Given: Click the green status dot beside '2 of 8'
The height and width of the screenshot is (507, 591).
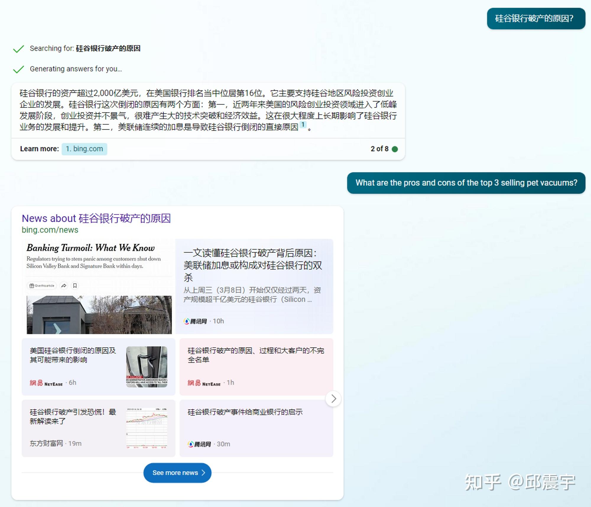Looking at the screenshot, I should coord(395,149).
